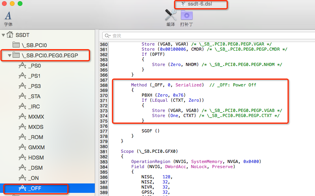Click the \_SB.PCI0 folder icon
Screen dimensions: 315x196
point(16,45)
